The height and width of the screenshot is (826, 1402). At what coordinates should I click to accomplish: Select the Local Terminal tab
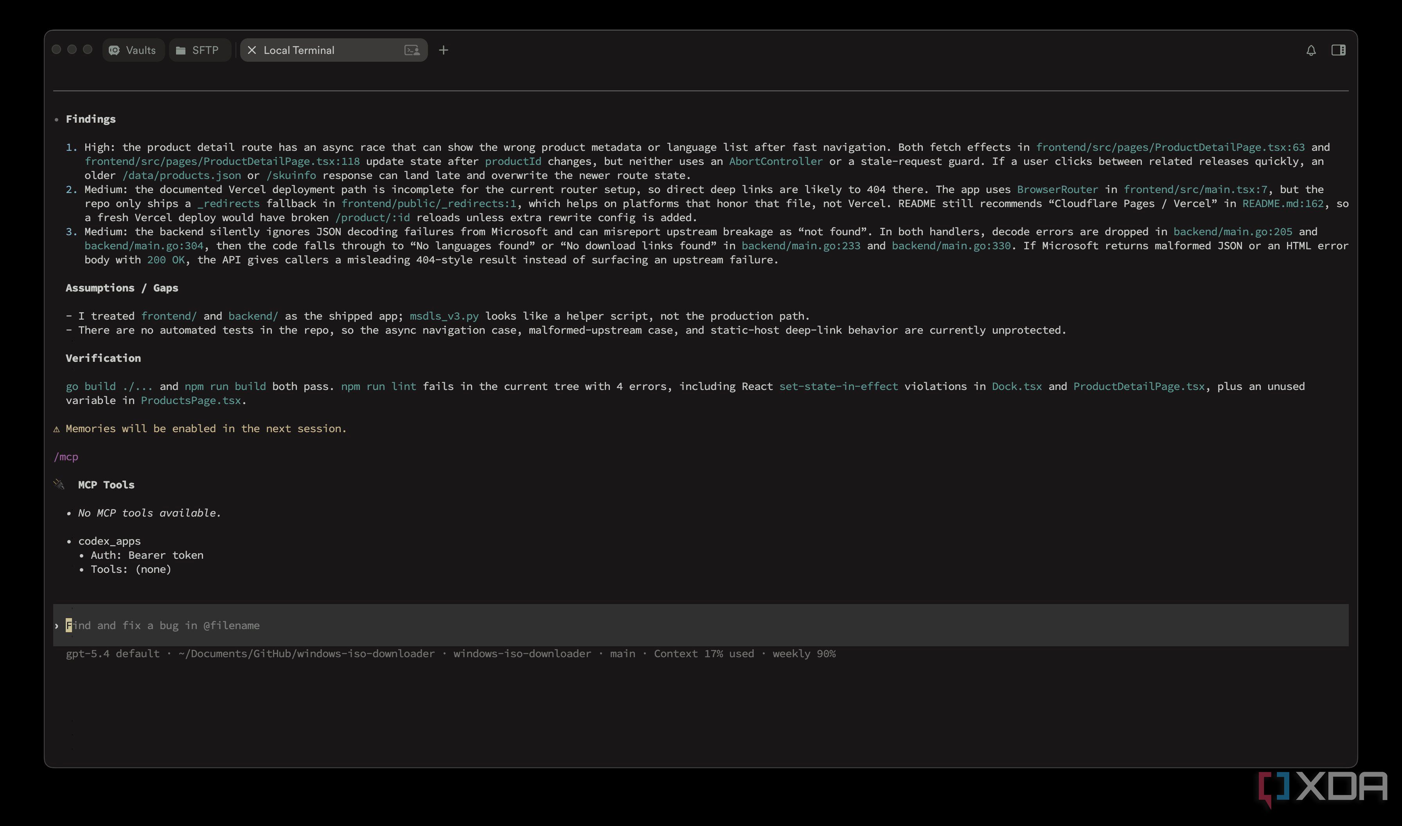pyautogui.click(x=334, y=50)
